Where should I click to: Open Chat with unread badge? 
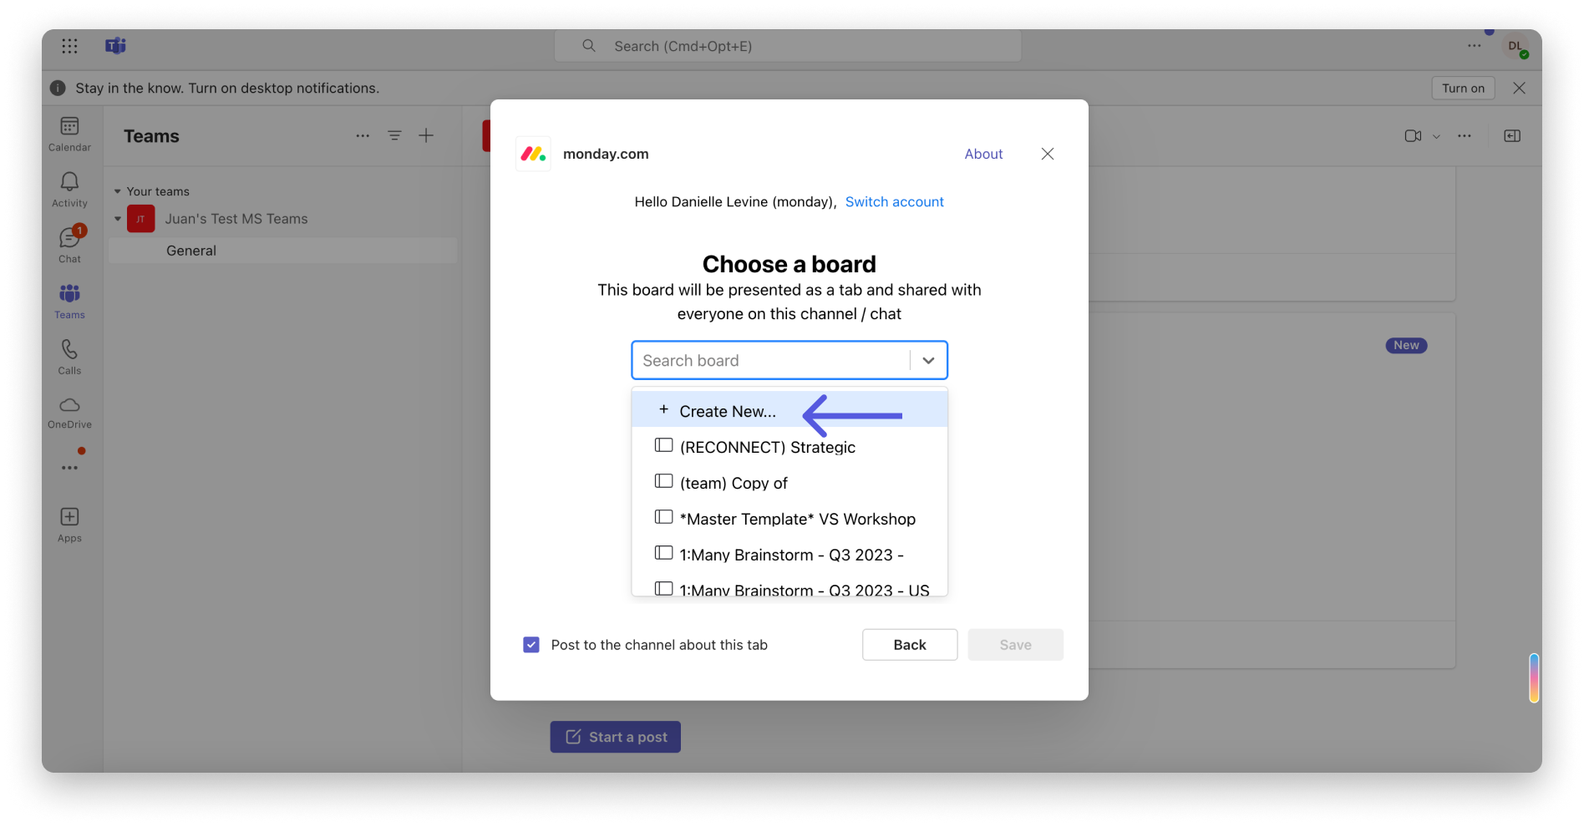click(70, 246)
